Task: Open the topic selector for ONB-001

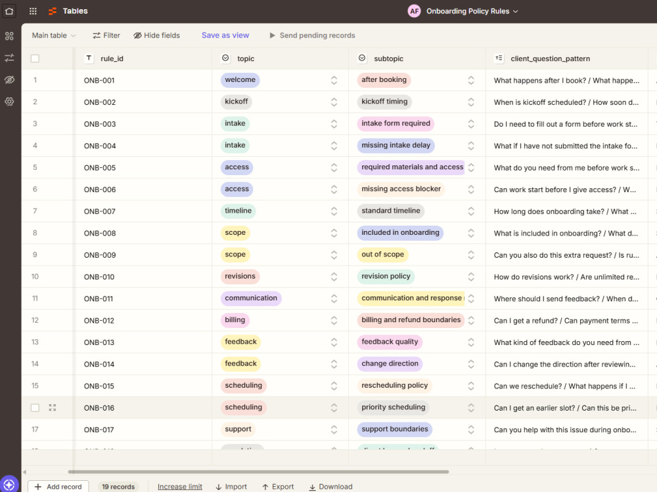Action: pyautogui.click(x=334, y=80)
